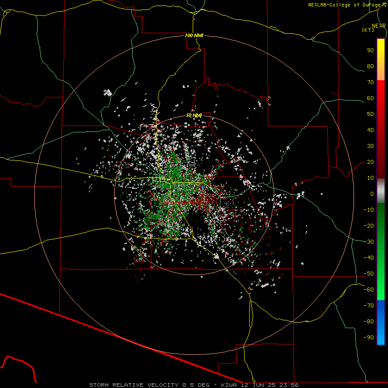Click the -20 value on the velocity scale
Screen dimensions: 388x388
click(x=369, y=226)
